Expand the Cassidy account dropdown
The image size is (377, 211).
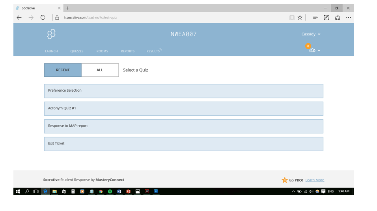[x=311, y=34]
